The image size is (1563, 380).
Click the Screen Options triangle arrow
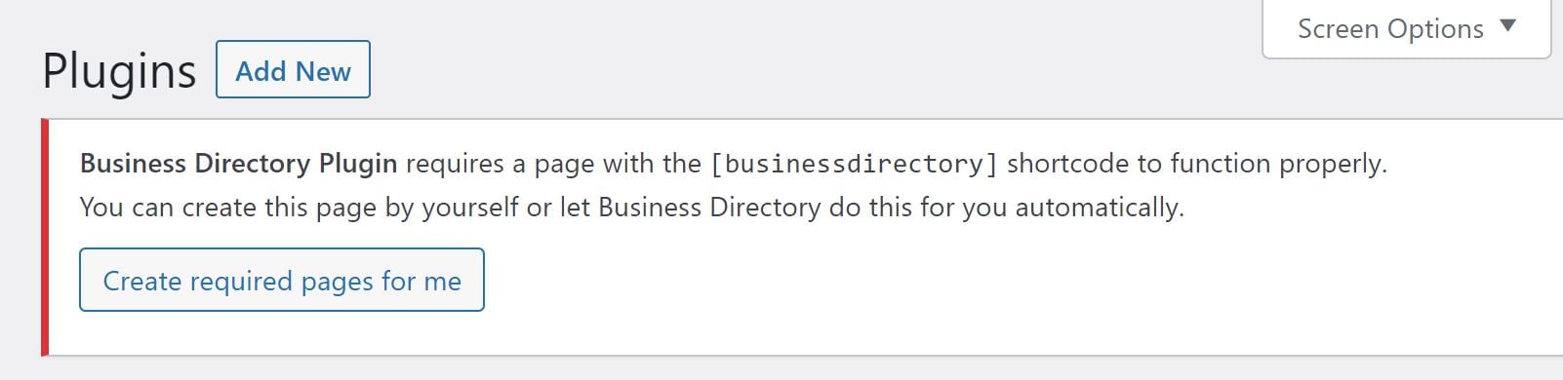(x=1508, y=26)
